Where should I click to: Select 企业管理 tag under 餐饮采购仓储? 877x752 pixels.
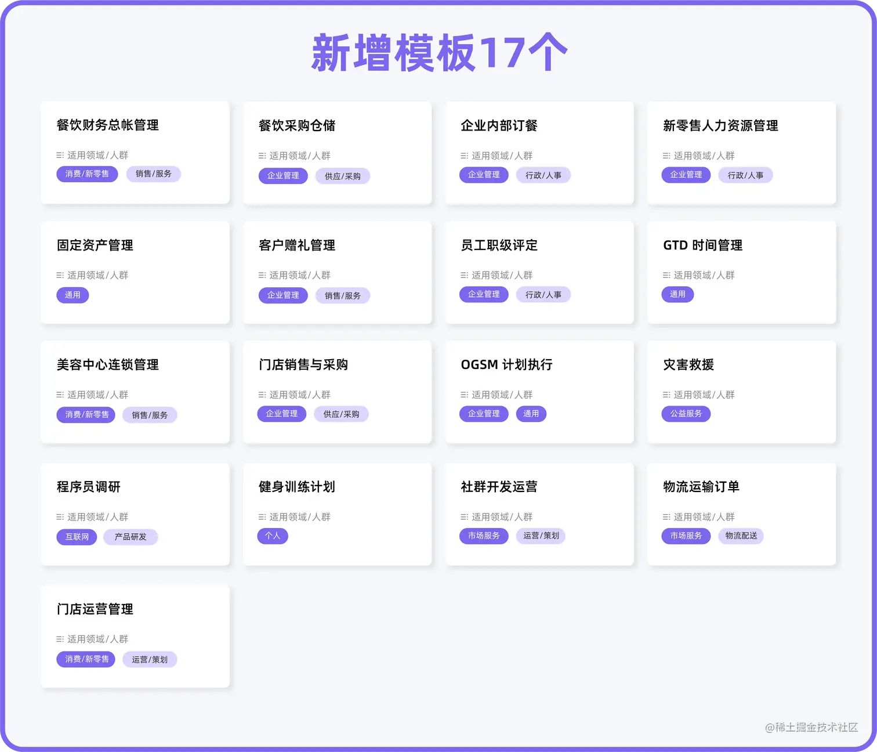pos(283,176)
